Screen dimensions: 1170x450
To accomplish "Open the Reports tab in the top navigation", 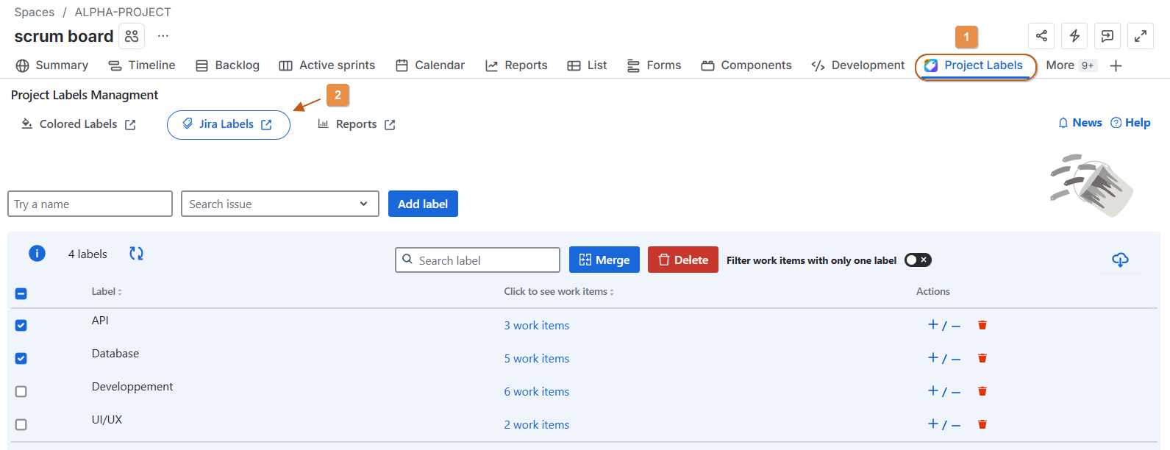I will coord(516,65).
